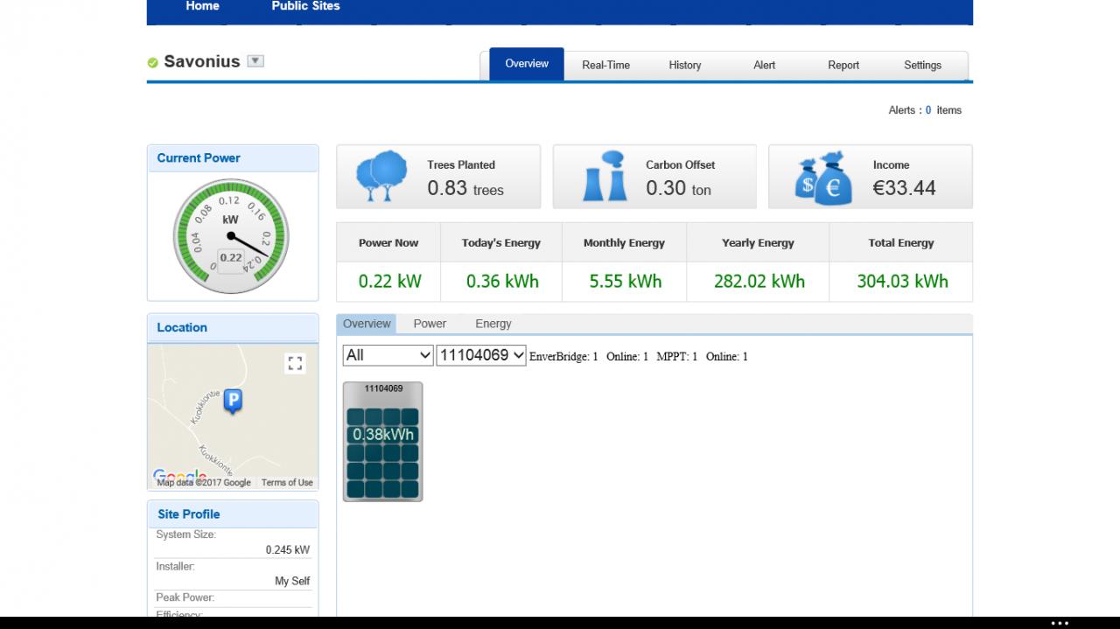
Task: Open the 11104069 device dropdown
Action: coord(481,355)
